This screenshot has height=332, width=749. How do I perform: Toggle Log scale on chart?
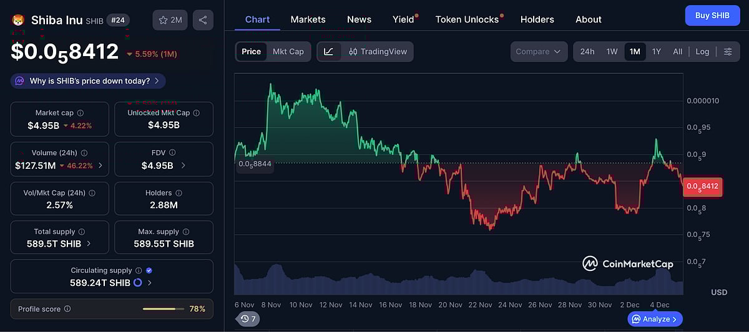point(702,52)
